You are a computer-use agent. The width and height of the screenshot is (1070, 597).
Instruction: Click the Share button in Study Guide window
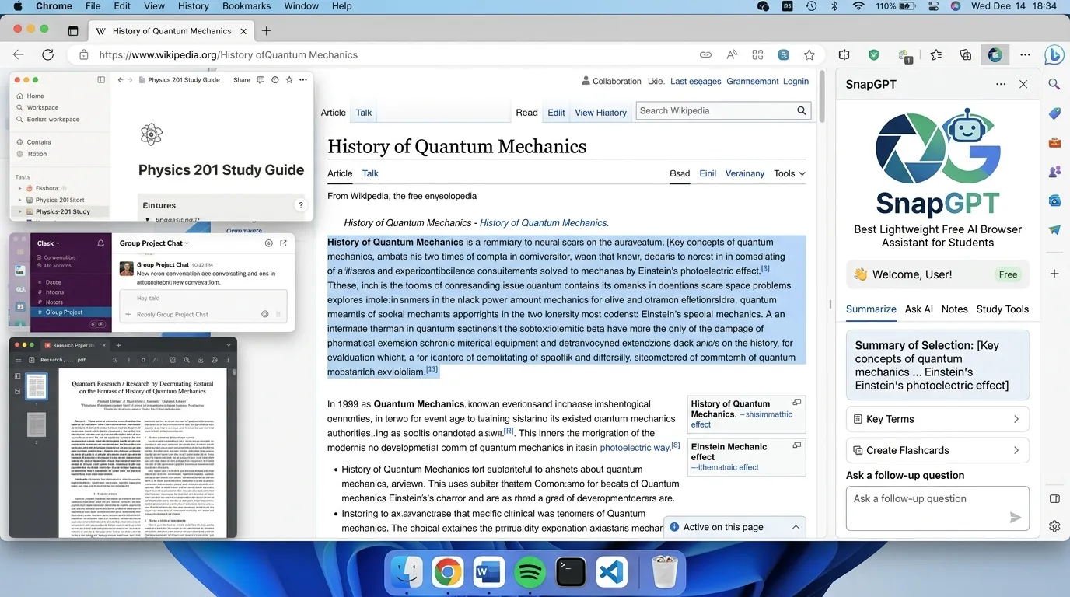[242, 80]
